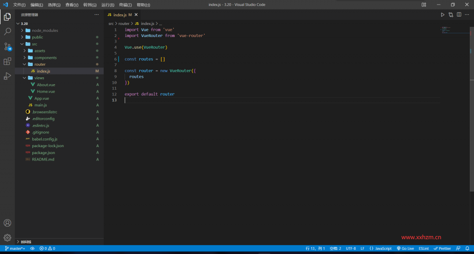Toggle notifications bell in status bar

pyautogui.click(x=468, y=248)
